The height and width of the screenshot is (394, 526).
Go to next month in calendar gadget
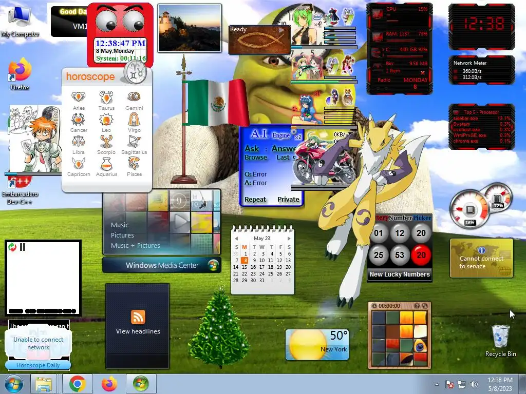pyautogui.click(x=289, y=239)
